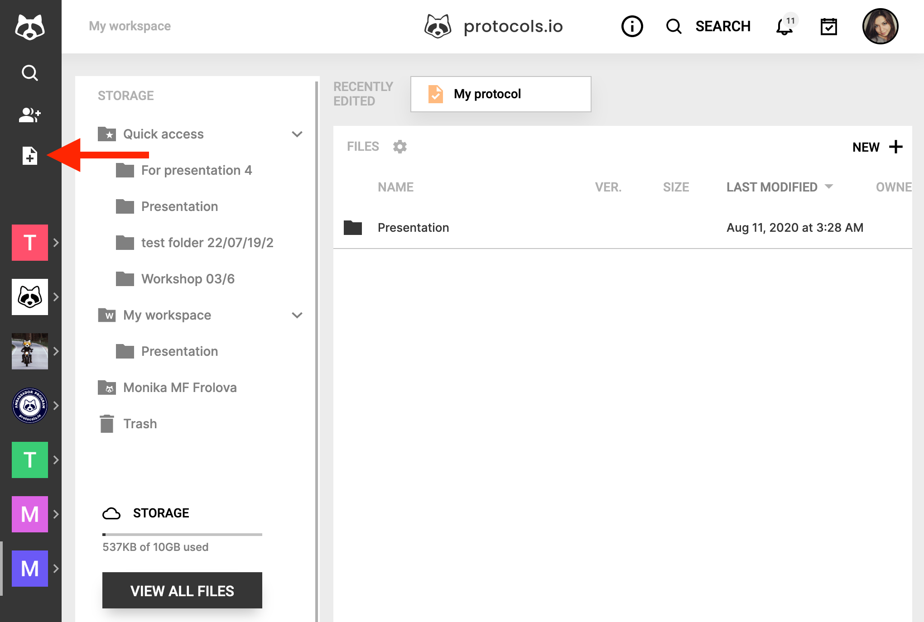
Task: Open the Trash folder
Action: [140, 424]
